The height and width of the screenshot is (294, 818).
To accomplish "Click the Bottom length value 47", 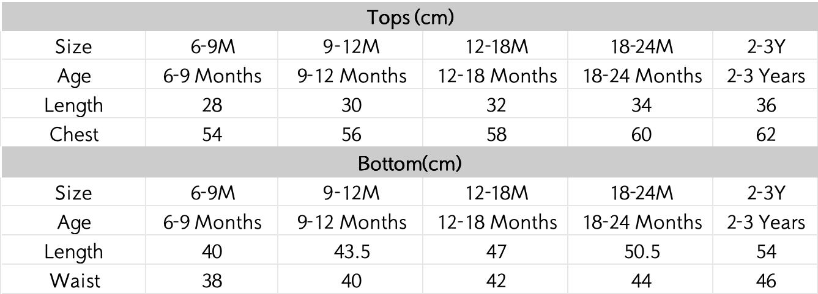I will point(496,251).
